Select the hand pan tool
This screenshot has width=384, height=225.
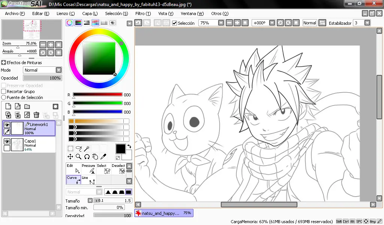pyautogui.click(x=95, y=157)
